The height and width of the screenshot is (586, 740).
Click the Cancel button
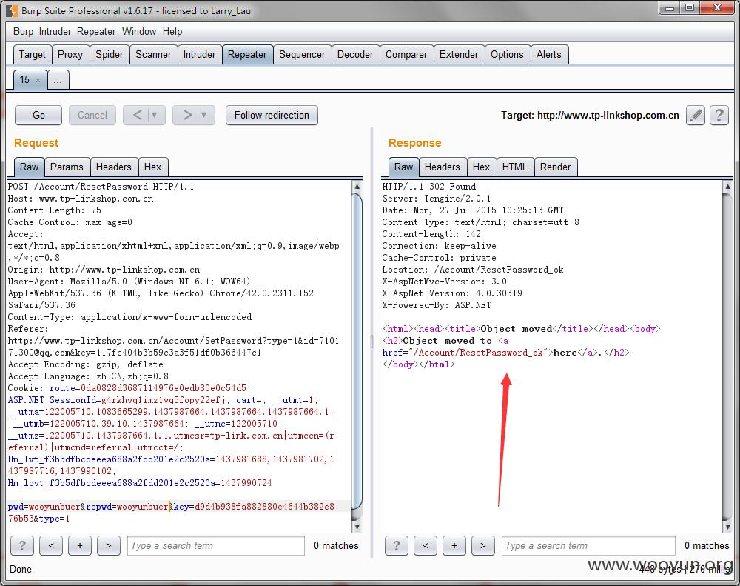(92, 116)
